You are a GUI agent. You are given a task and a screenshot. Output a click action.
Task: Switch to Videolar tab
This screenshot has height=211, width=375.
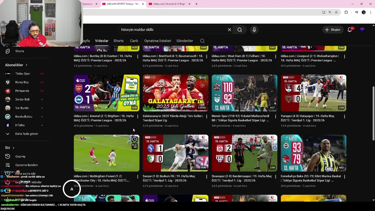(102, 41)
